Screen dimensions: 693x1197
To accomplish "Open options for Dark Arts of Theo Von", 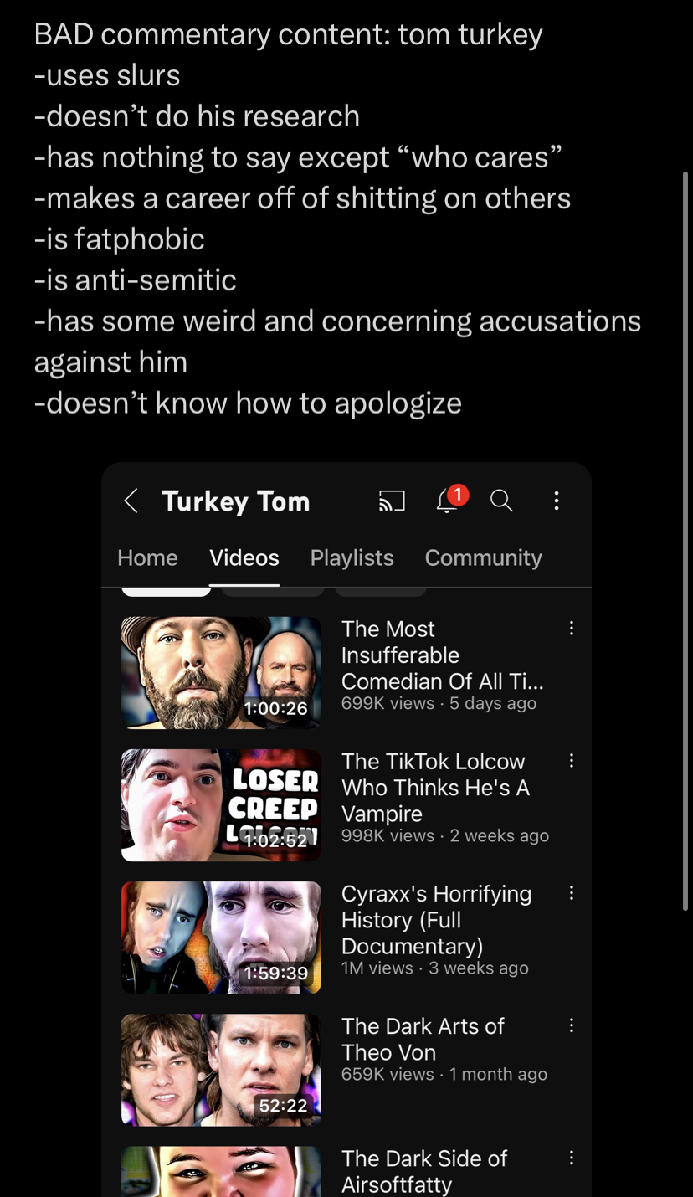I will pyautogui.click(x=572, y=1025).
